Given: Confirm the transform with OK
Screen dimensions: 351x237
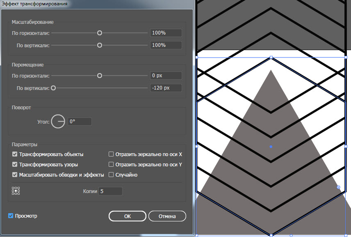Looking at the screenshot, I should (128, 216).
